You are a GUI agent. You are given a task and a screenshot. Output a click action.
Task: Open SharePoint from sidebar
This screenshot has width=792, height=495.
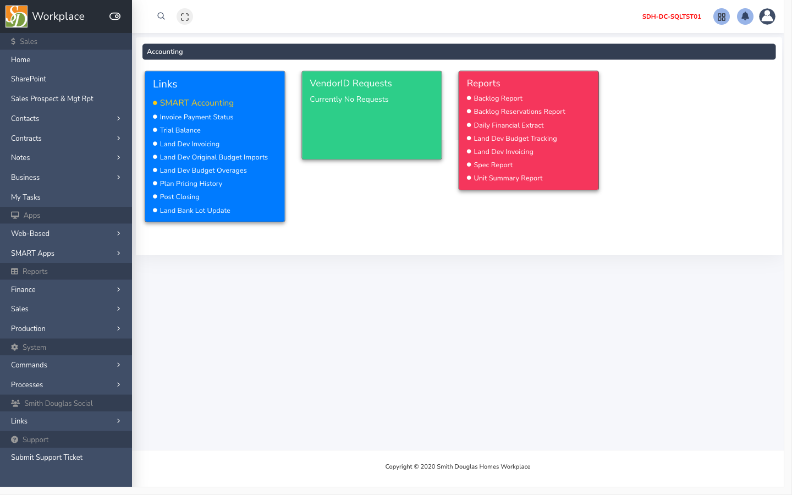(x=66, y=79)
